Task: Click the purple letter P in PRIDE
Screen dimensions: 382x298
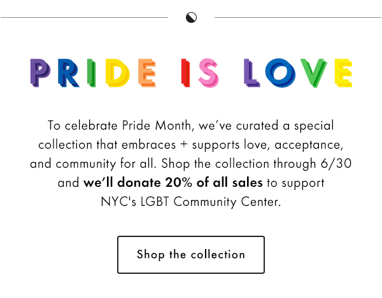Action: pos(40,72)
